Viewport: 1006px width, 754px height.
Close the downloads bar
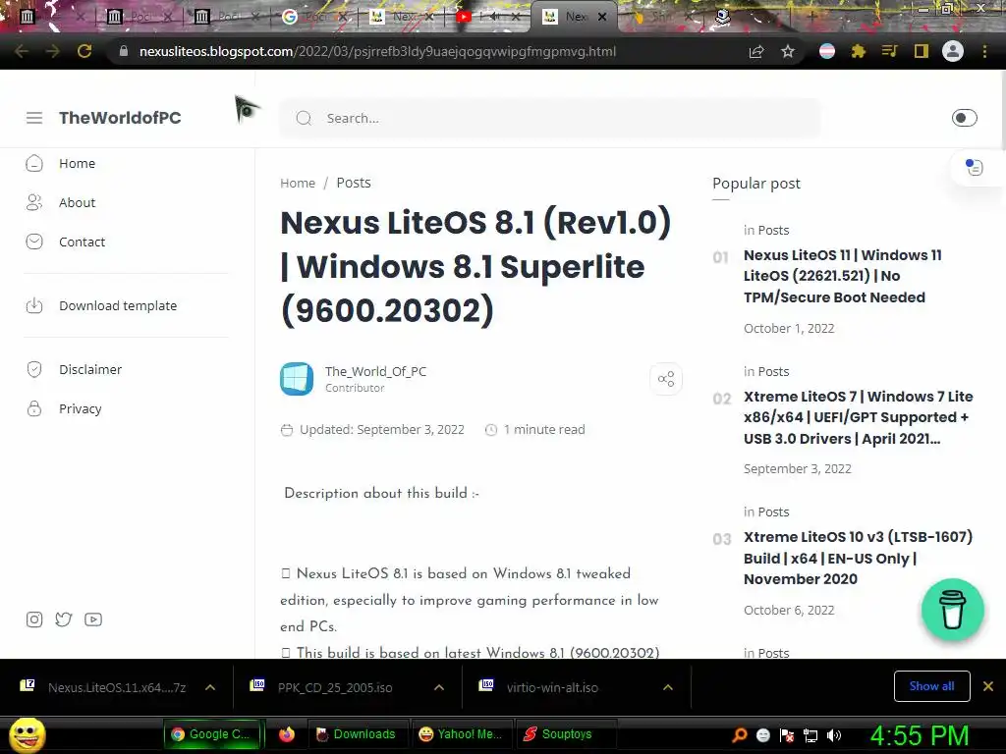(988, 686)
